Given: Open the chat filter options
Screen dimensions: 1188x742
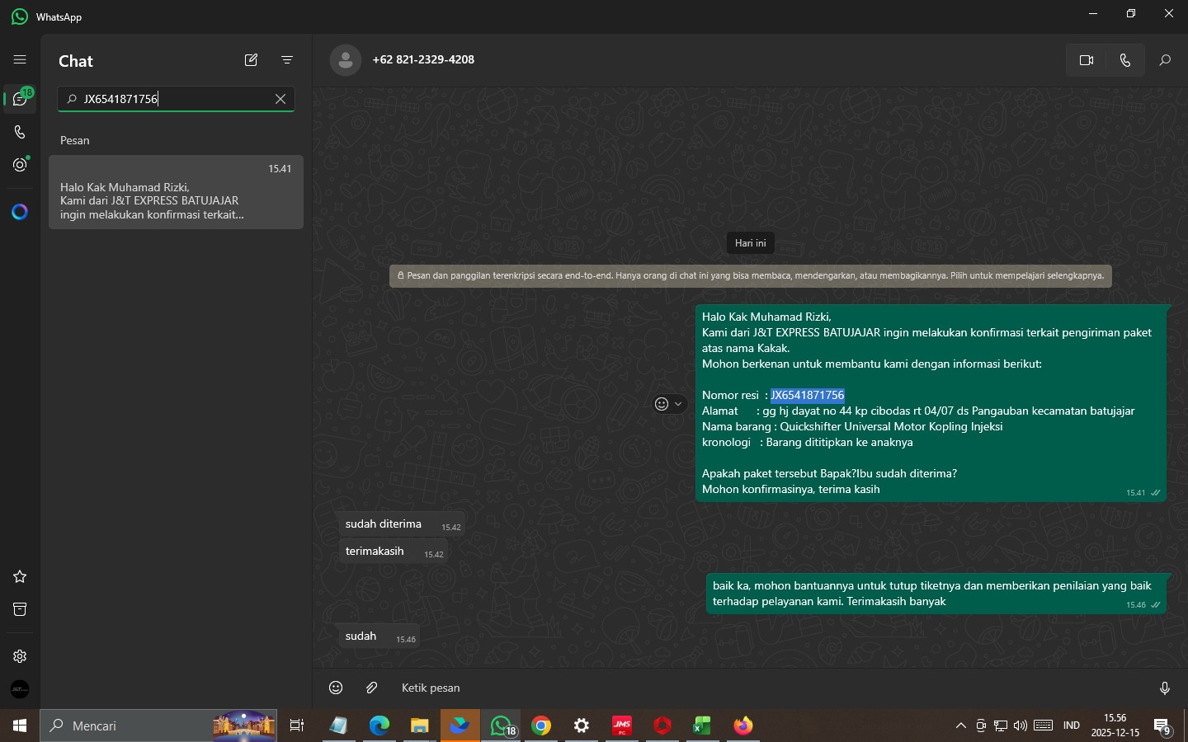Looking at the screenshot, I should point(287,60).
